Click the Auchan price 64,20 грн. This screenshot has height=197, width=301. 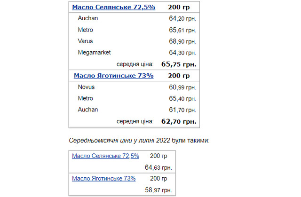pyautogui.click(x=182, y=19)
